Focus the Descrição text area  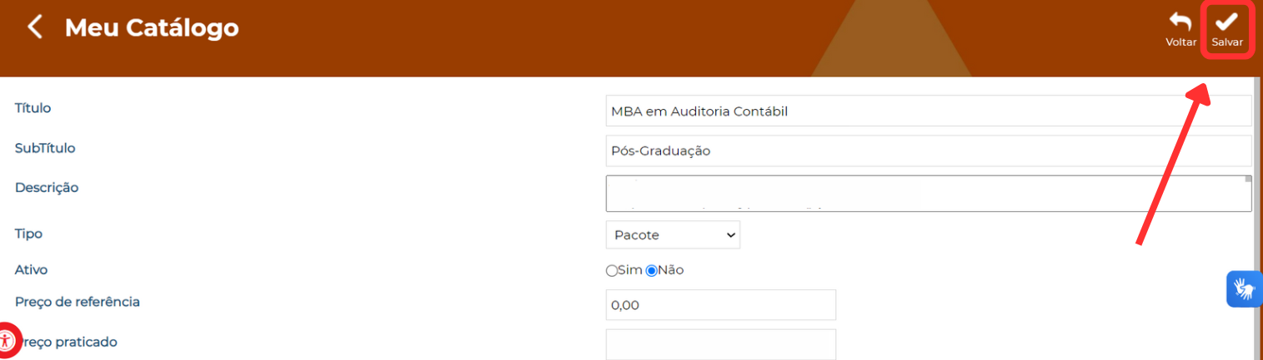(929, 193)
